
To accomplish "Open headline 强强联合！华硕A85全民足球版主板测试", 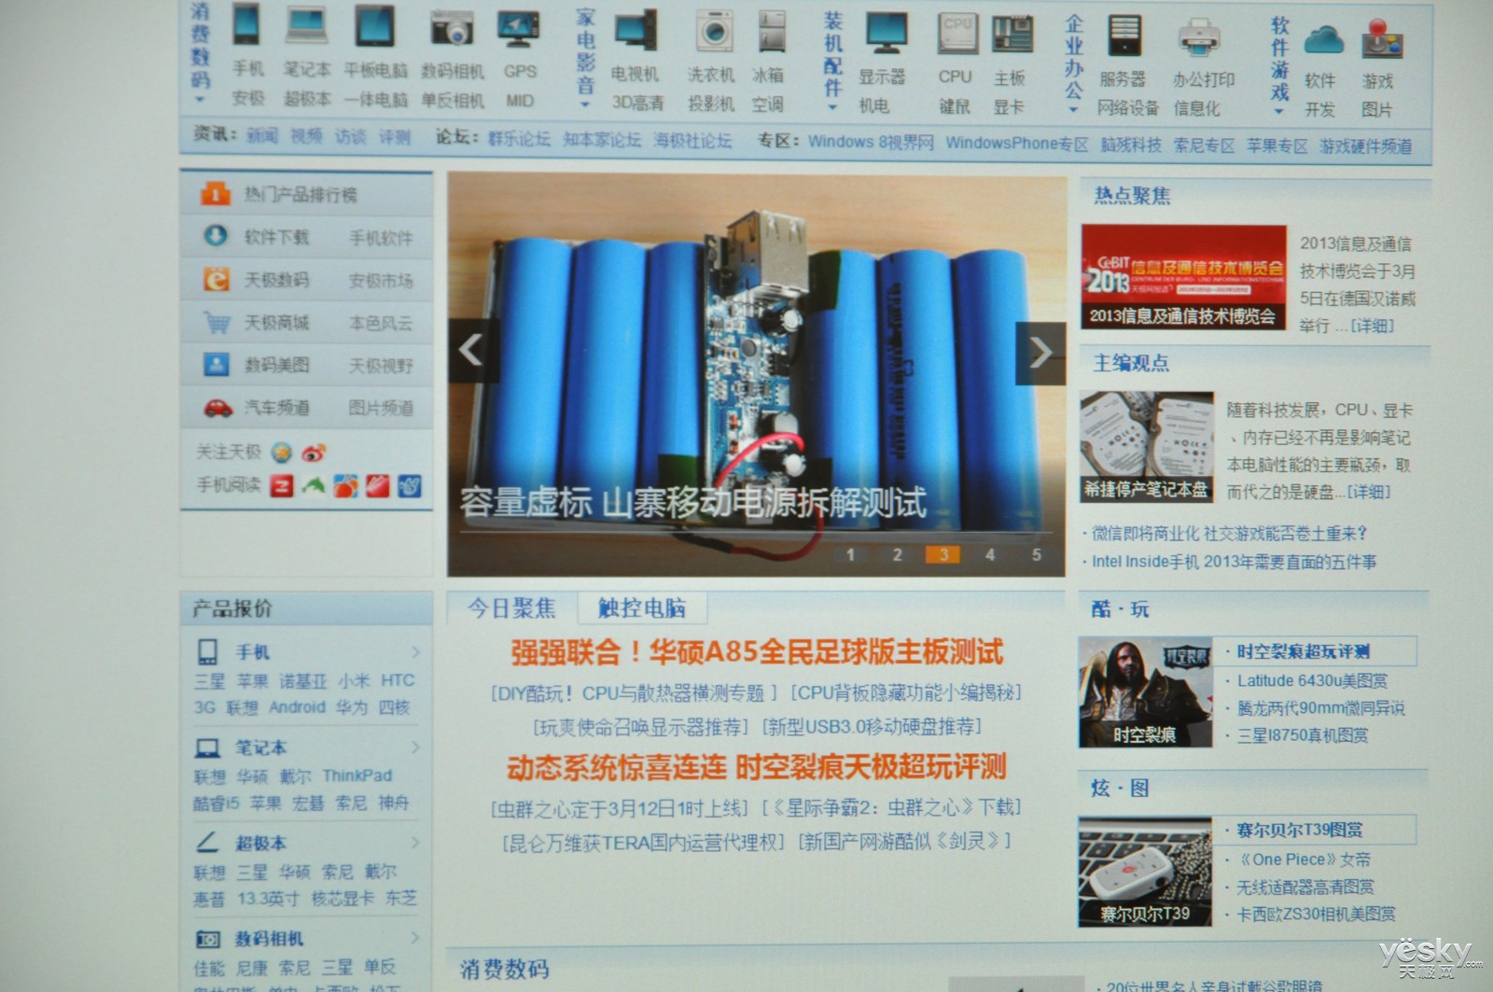I will click(x=756, y=651).
